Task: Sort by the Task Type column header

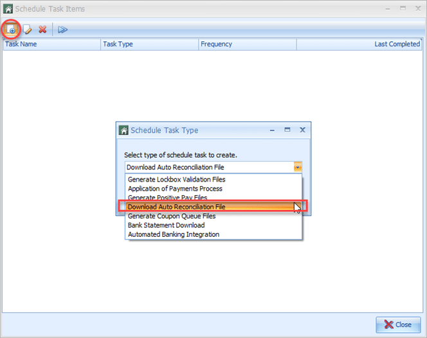Action: [x=149, y=44]
